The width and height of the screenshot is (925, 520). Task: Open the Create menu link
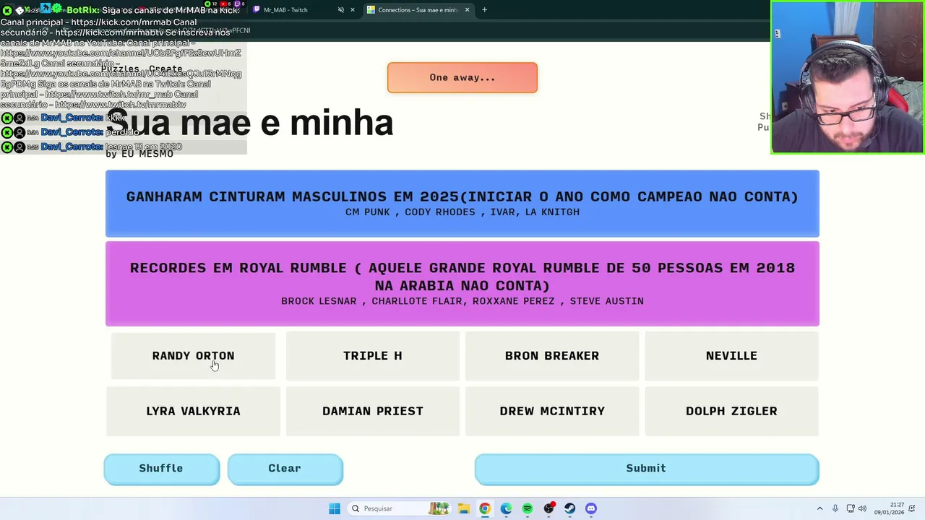coord(165,69)
